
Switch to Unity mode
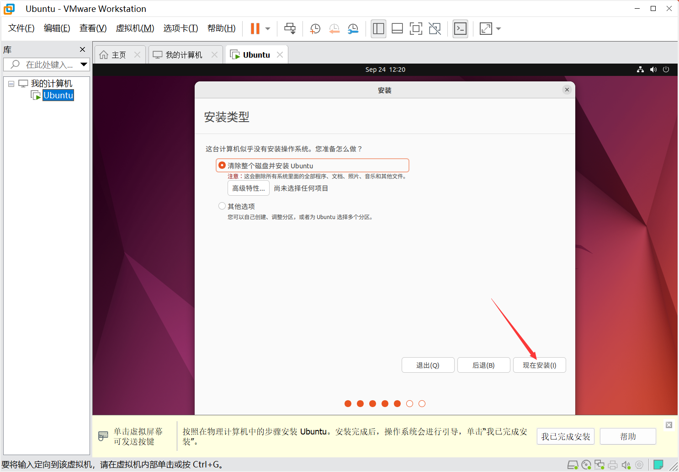[x=435, y=28]
